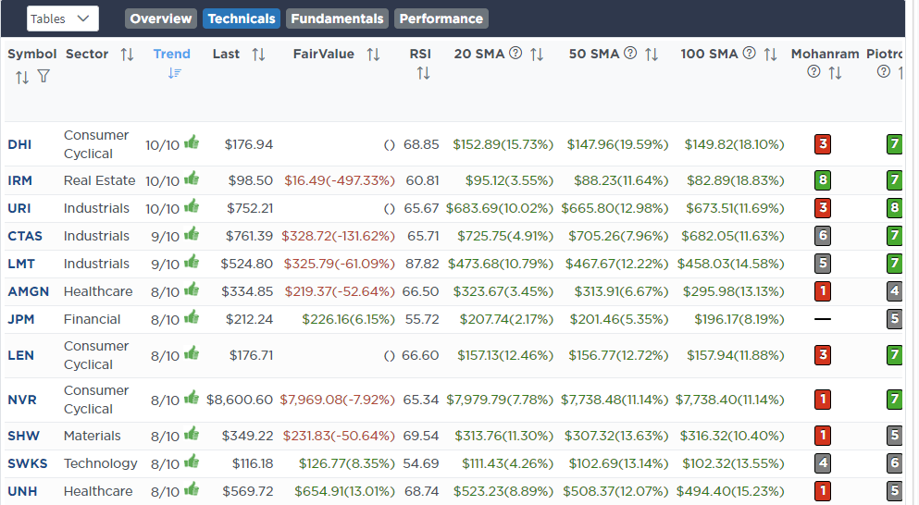Viewport: 919px width, 505px height.
Task: Open the JPM symbol link
Action: pos(20,319)
